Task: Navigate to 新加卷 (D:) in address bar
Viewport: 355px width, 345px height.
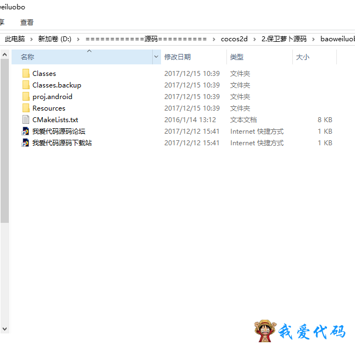Action: point(54,39)
